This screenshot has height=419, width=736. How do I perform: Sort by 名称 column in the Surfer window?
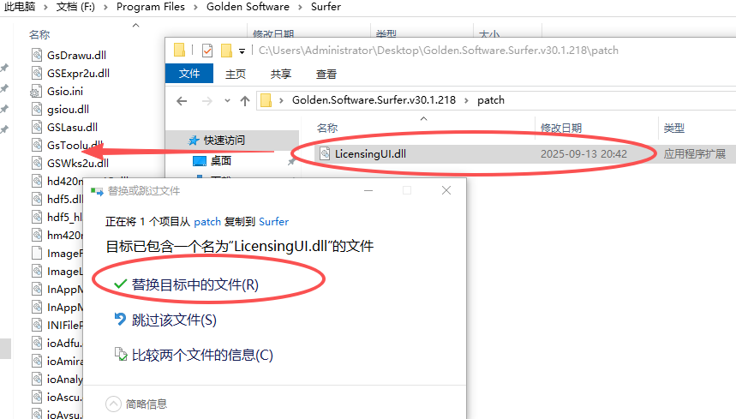tap(39, 35)
